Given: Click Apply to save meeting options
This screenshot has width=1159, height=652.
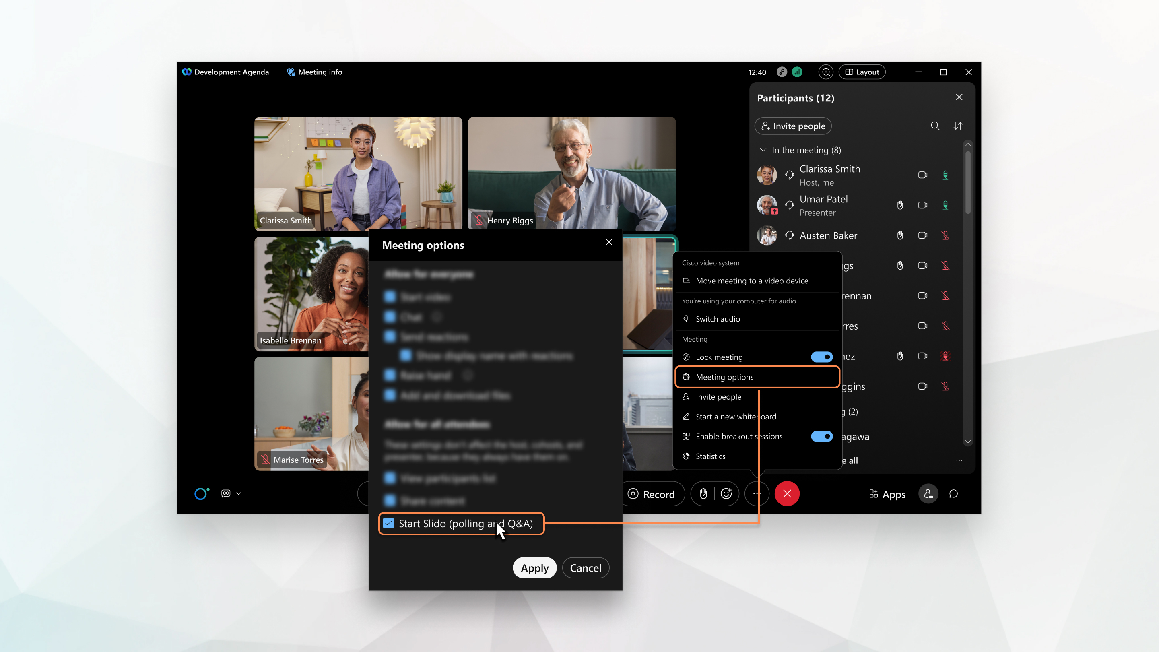Looking at the screenshot, I should click(x=534, y=567).
